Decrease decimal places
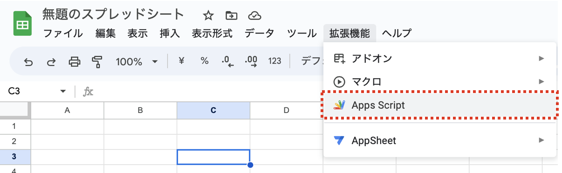The image size is (562, 173). (x=228, y=61)
